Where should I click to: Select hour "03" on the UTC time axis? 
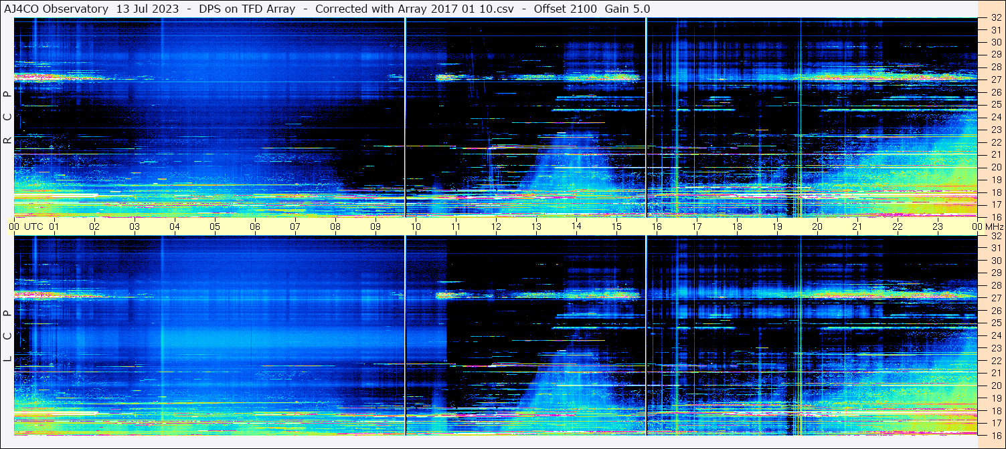click(x=135, y=227)
